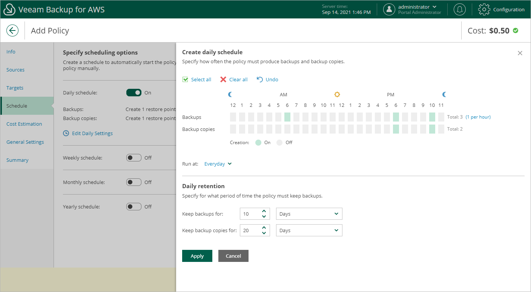Click the Edit Daily Settings link text
Viewport: 531px width, 292px height.
pos(92,133)
